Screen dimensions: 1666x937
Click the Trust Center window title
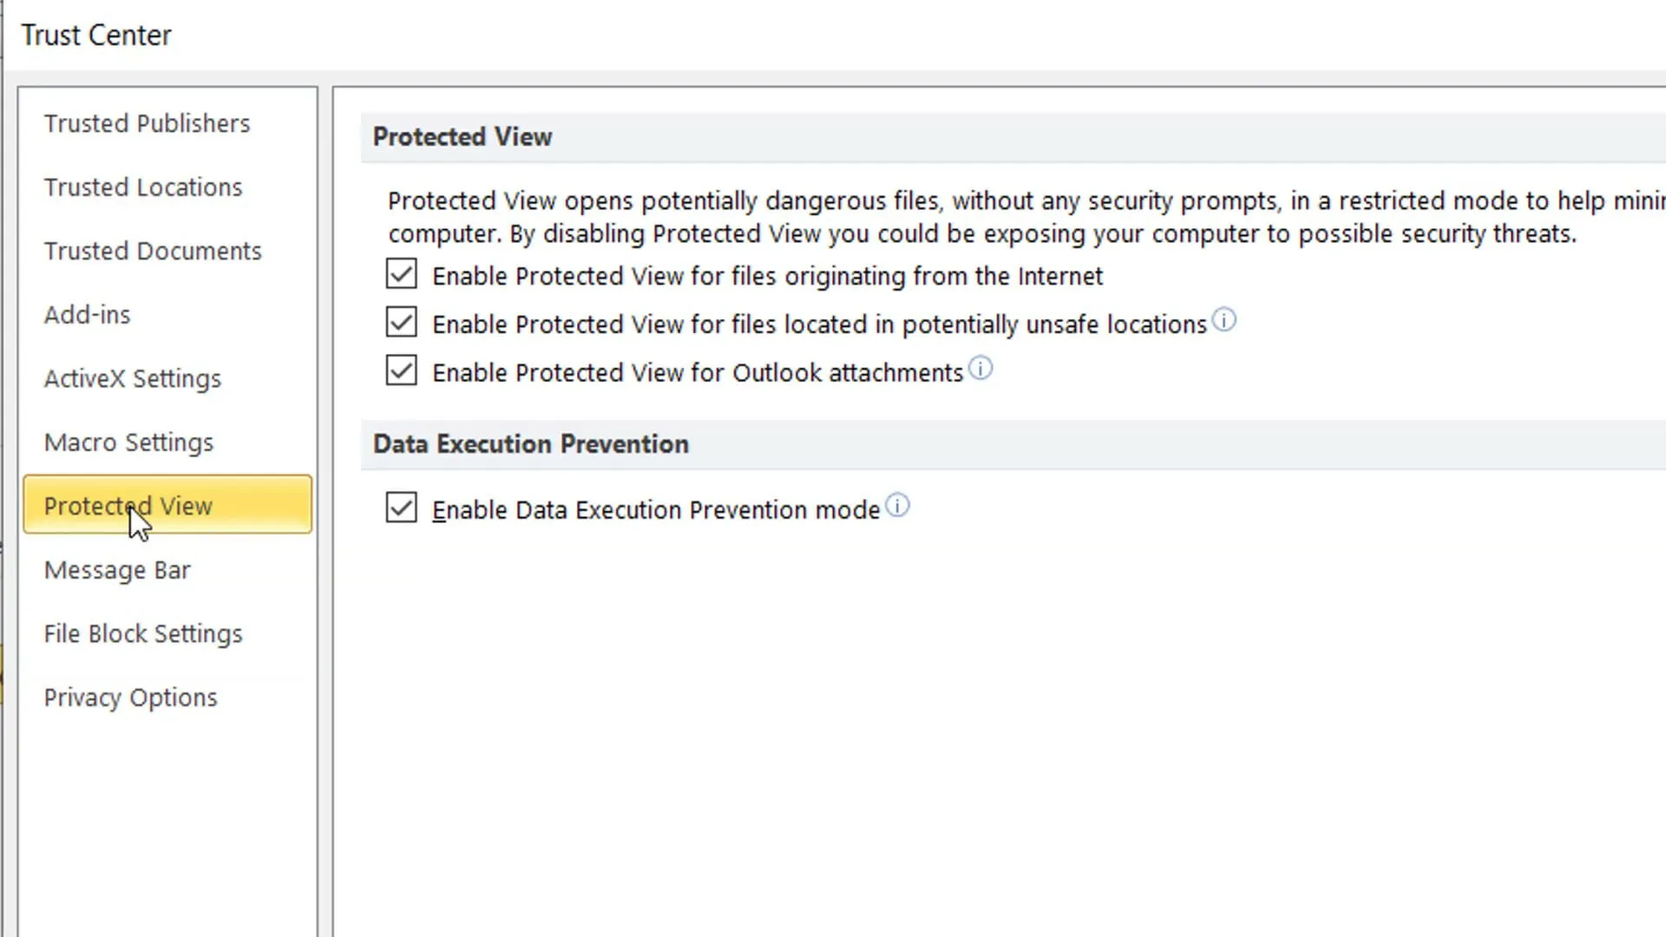(x=96, y=36)
